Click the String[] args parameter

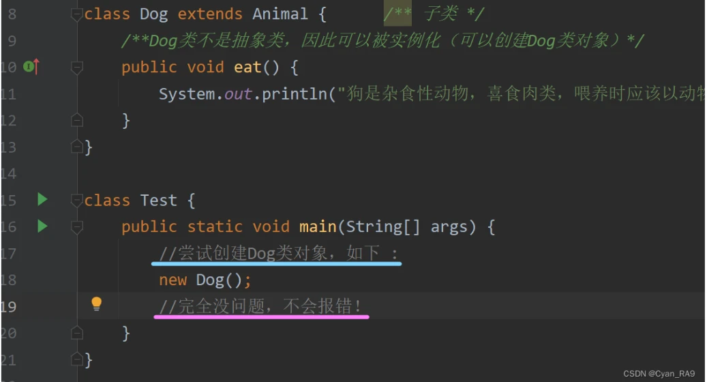point(410,226)
